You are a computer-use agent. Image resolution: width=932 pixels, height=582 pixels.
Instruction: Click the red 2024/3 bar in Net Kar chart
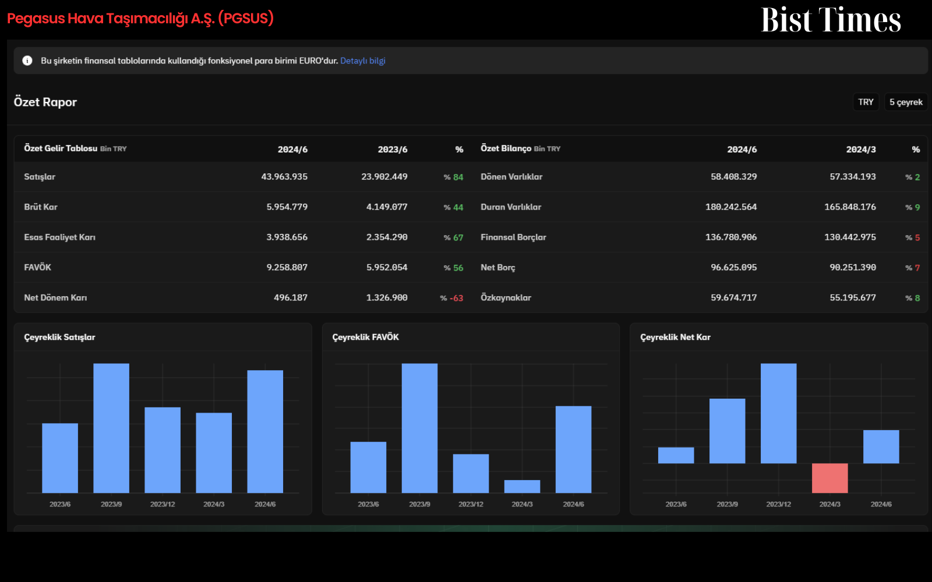tap(830, 478)
